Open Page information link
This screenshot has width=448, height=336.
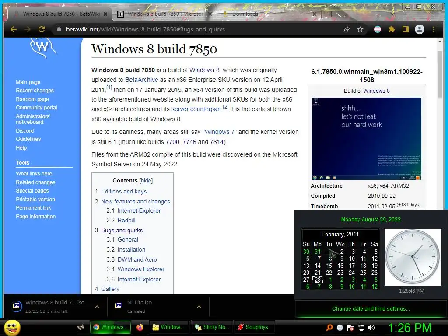(x=36, y=216)
